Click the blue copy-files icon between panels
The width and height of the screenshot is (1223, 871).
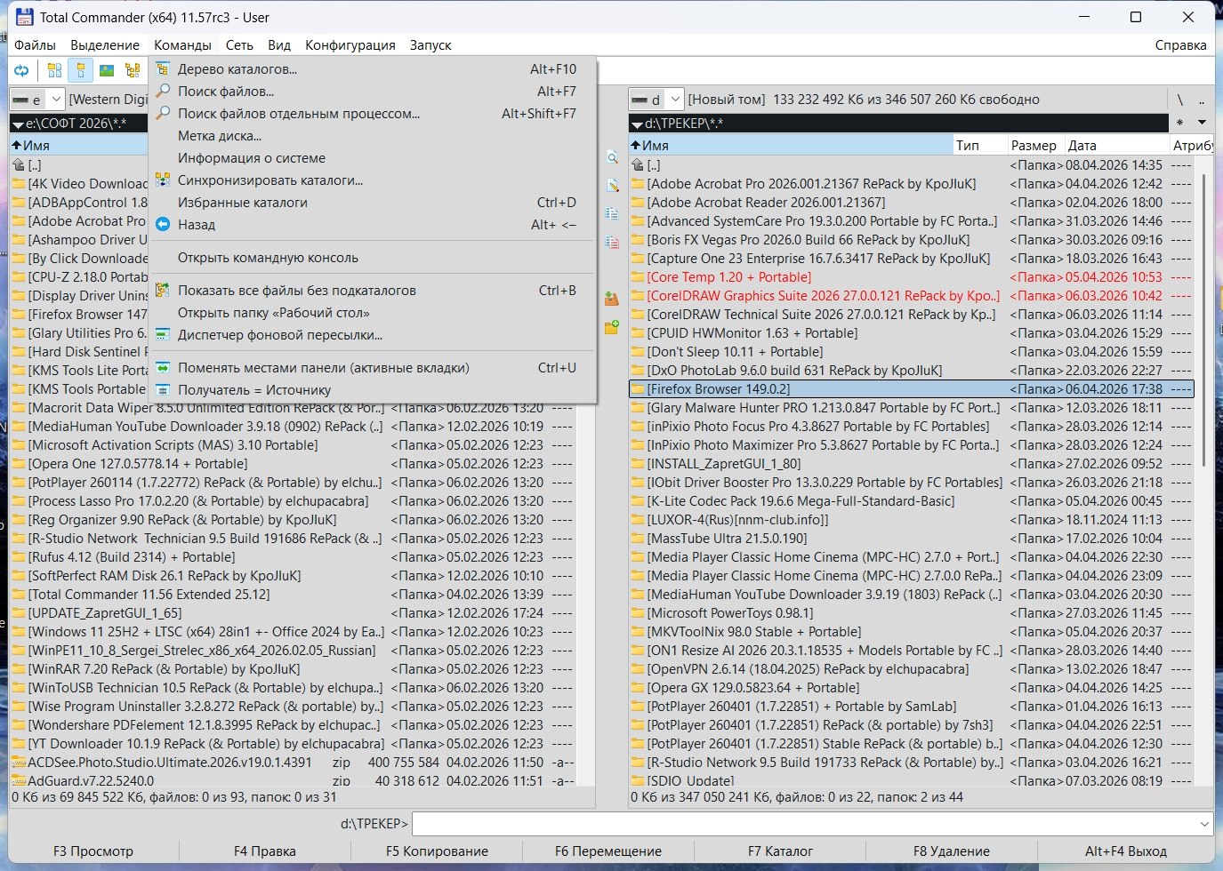(x=612, y=213)
